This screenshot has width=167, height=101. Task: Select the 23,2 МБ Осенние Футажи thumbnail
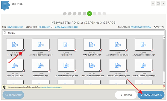[143, 65]
